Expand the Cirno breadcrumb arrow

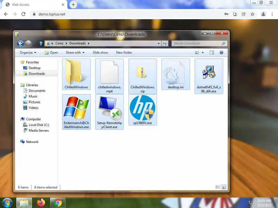click(x=66, y=43)
